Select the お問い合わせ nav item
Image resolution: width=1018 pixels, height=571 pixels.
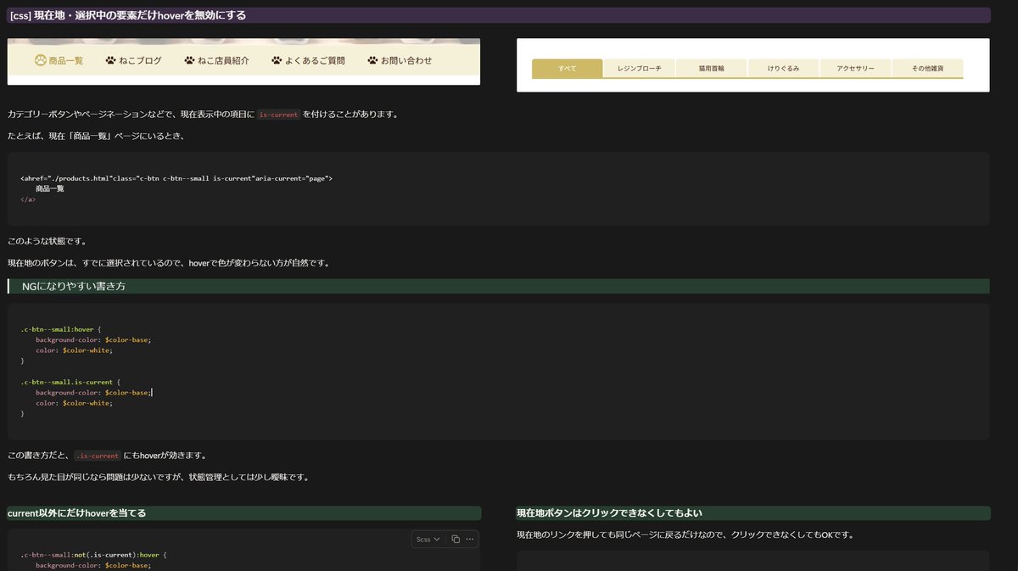pyautogui.click(x=400, y=60)
